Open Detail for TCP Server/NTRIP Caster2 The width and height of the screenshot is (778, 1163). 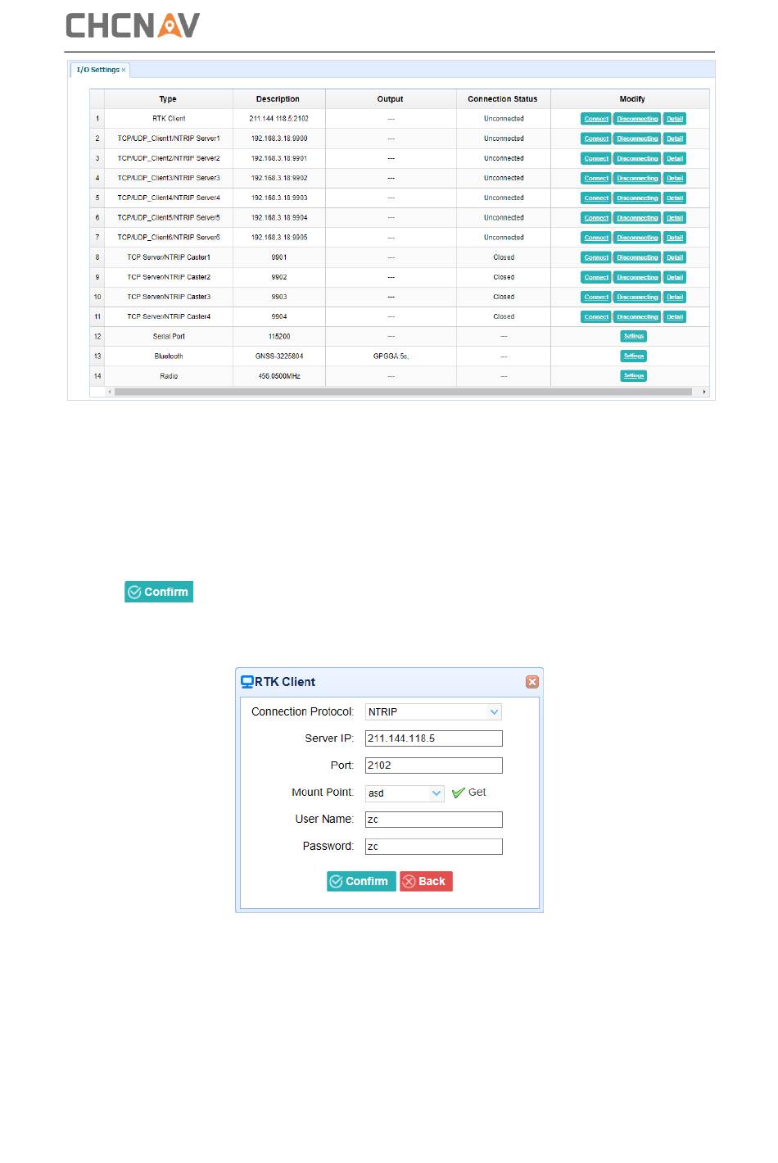coord(675,277)
